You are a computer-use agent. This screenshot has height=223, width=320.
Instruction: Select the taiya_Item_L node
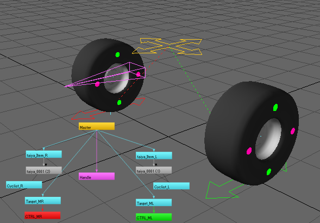[154, 156]
